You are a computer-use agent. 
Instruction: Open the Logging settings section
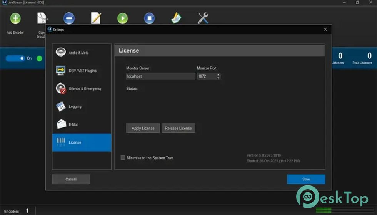pos(82,107)
